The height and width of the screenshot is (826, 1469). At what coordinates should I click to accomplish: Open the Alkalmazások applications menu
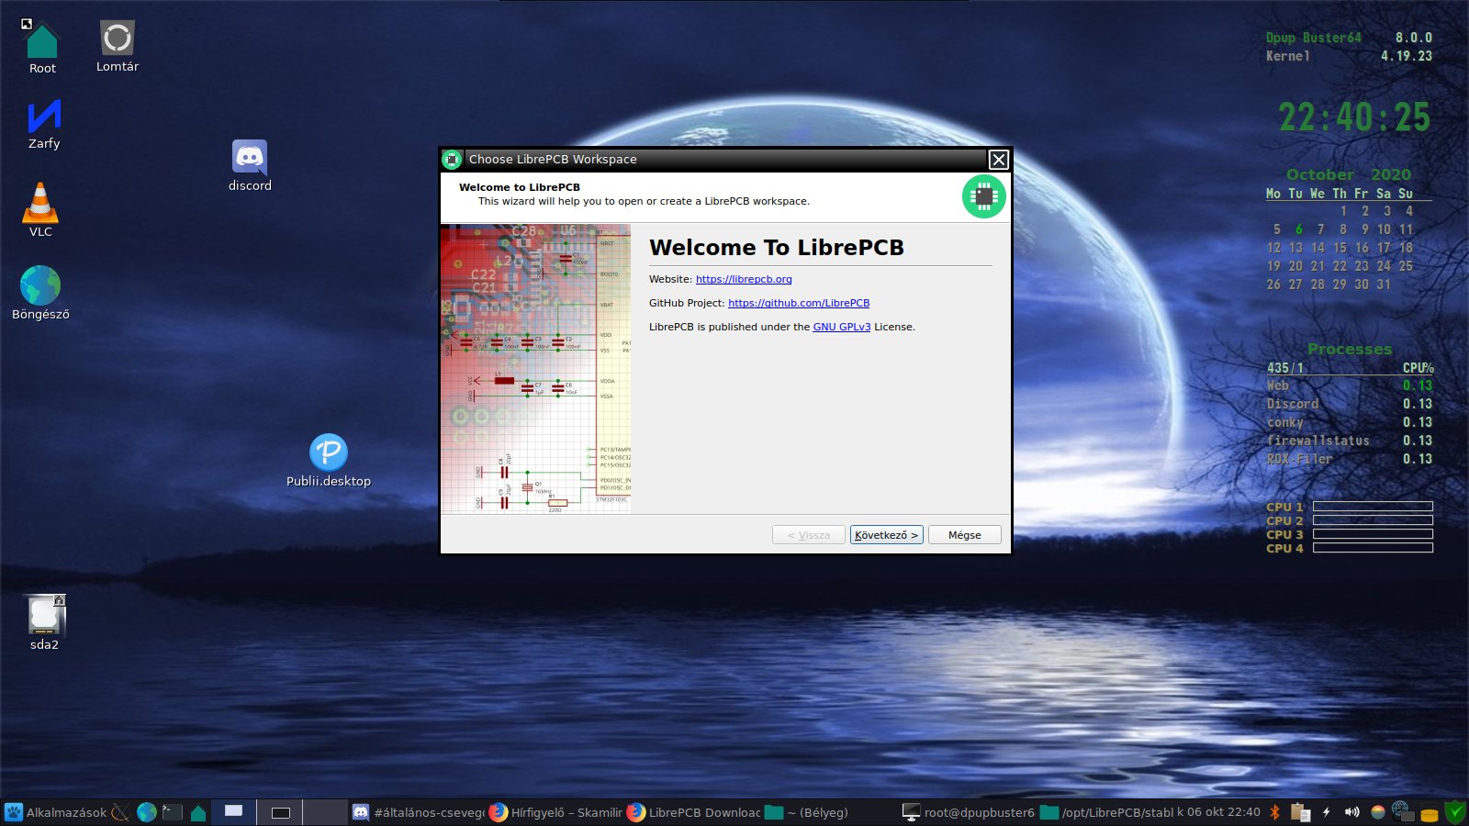click(x=56, y=812)
